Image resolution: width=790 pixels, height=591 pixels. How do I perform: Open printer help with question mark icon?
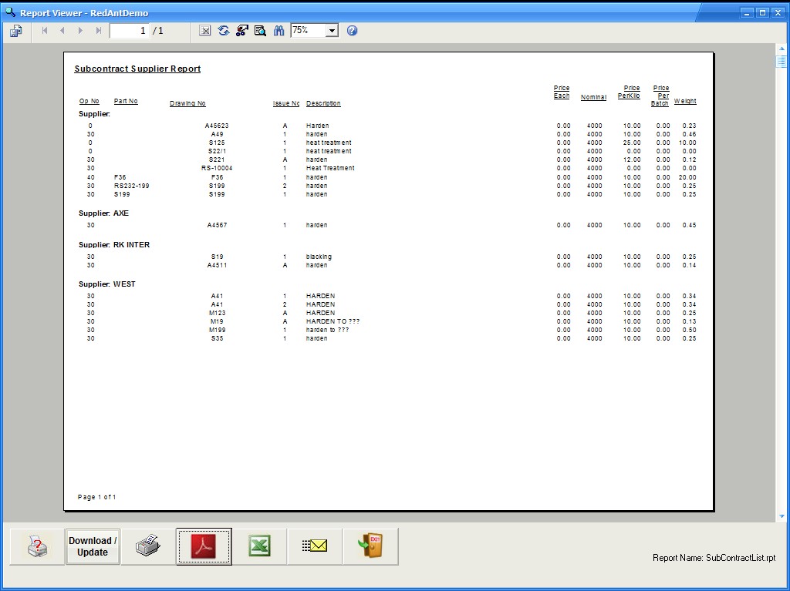(37, 546)
